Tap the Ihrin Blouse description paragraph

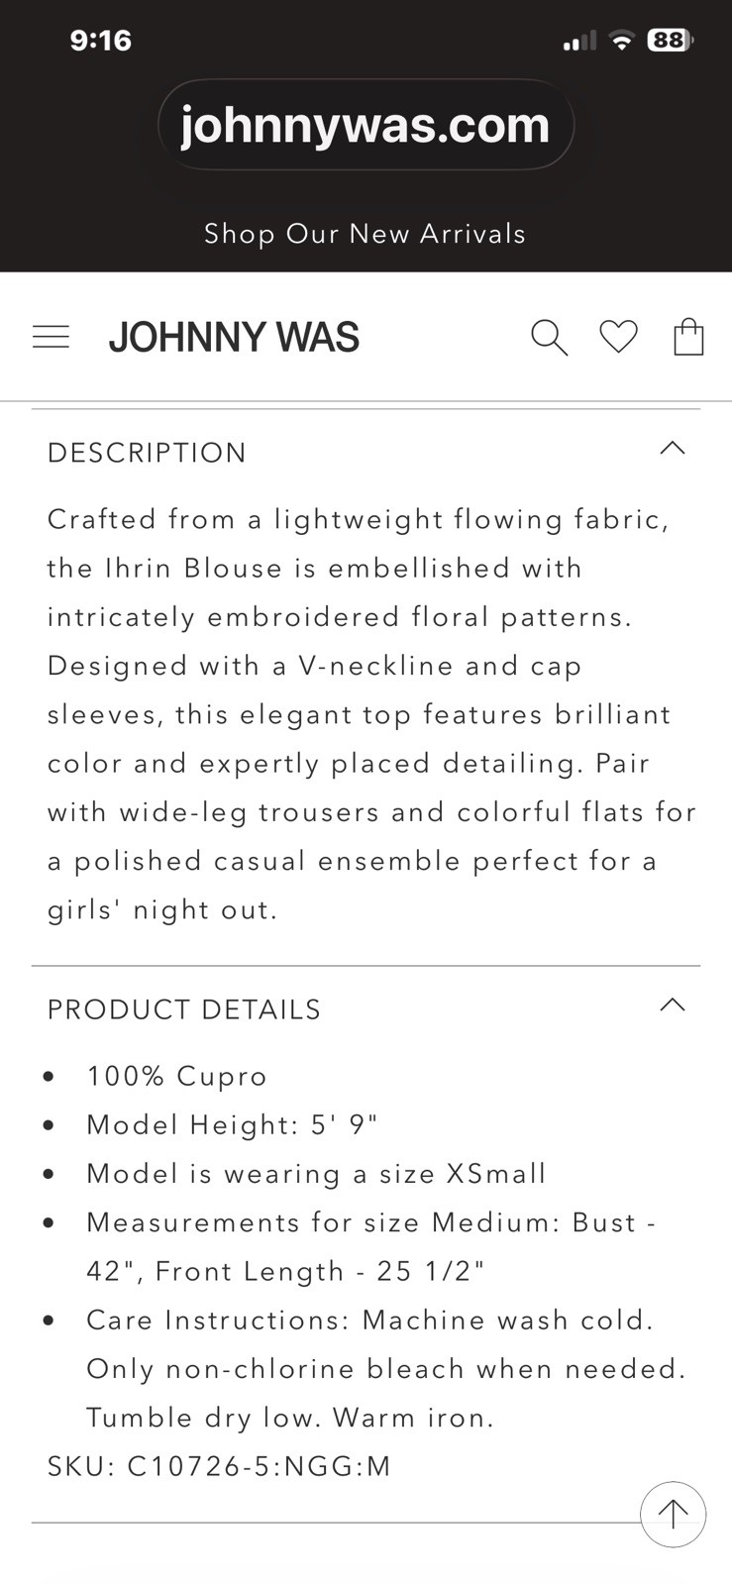pyautogui.click(x=372, y=714)
